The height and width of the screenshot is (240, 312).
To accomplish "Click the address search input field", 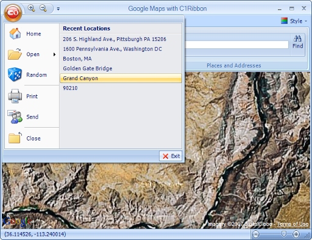I will click(x=236, y=45).
